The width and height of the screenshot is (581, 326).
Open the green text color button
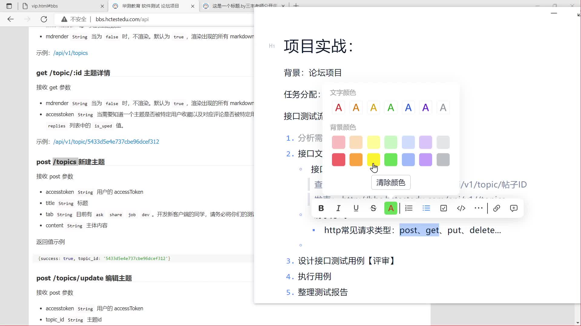[x=391, y=208]
